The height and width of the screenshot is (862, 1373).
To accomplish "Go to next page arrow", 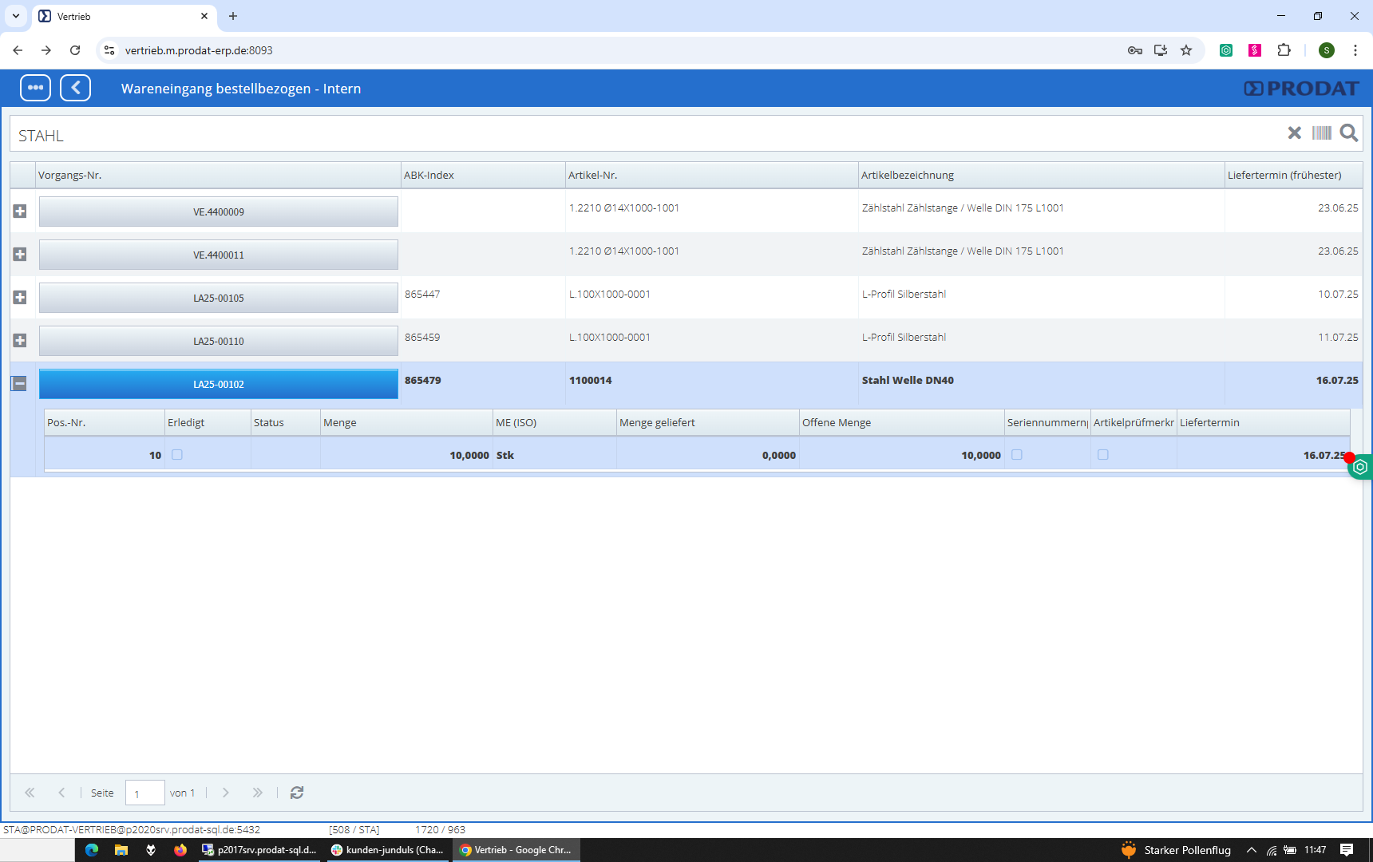I will pyautogui.click(x=226, y=793).
